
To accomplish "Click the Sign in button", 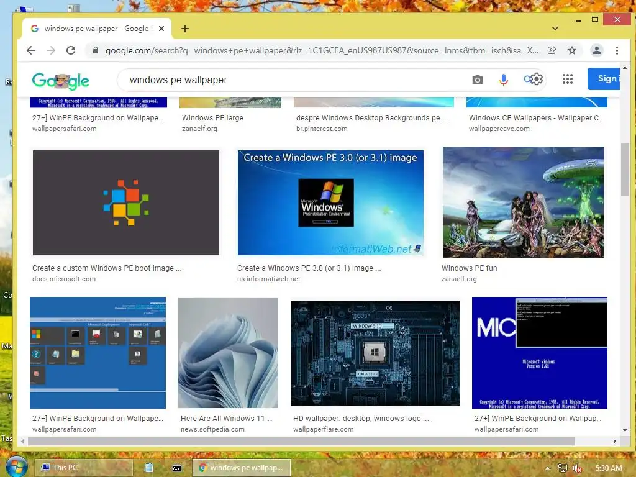I will [604, 79].
